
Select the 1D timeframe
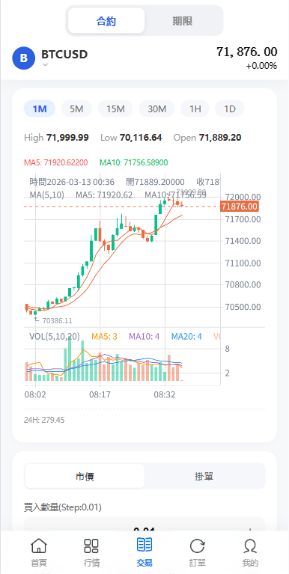pos(230,109)
